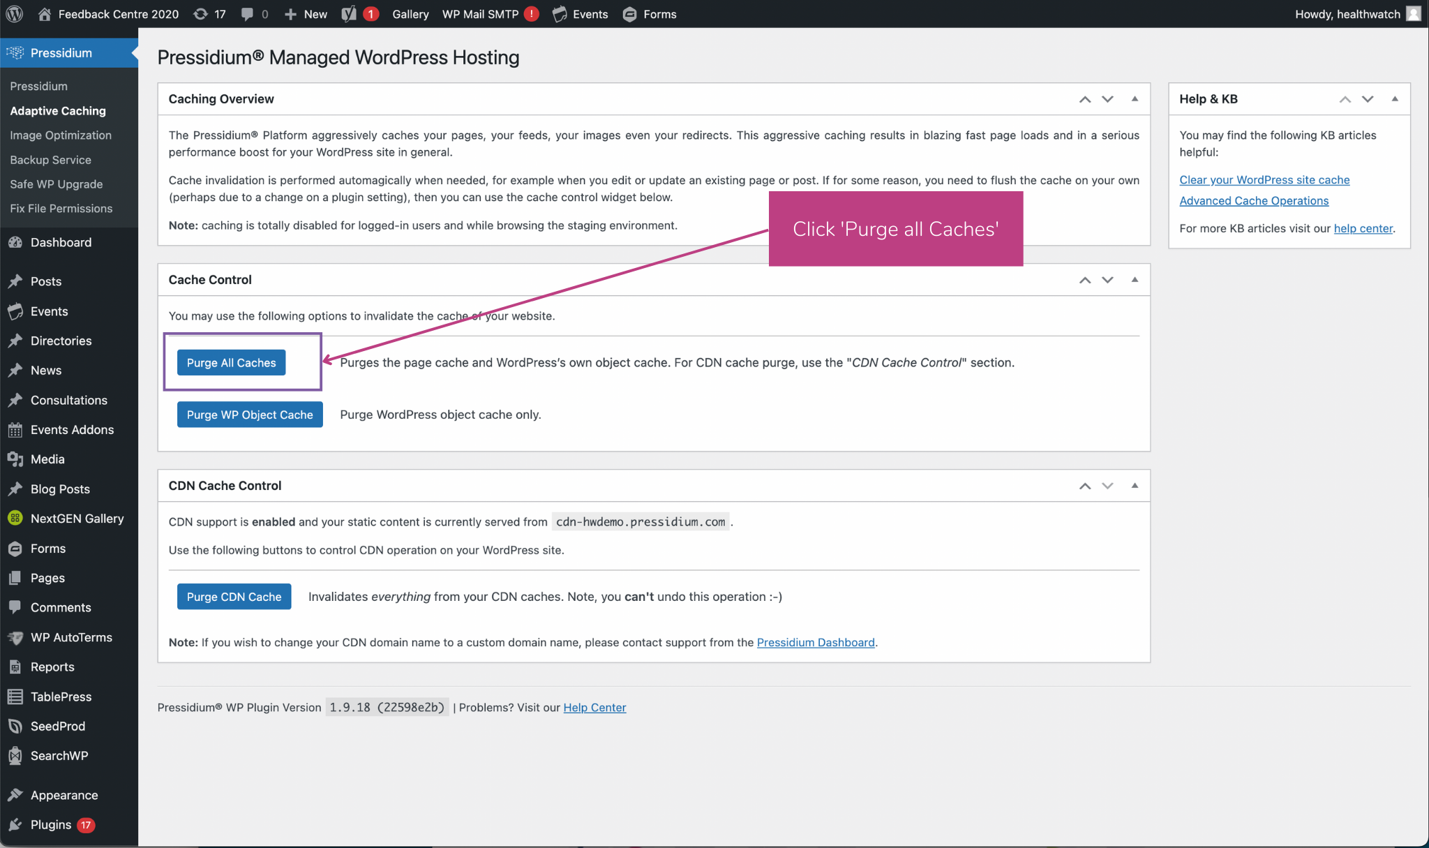The image size is (1429, 848).
Task: Move CDN Cache Control panel up
Action: [1085, 486]
